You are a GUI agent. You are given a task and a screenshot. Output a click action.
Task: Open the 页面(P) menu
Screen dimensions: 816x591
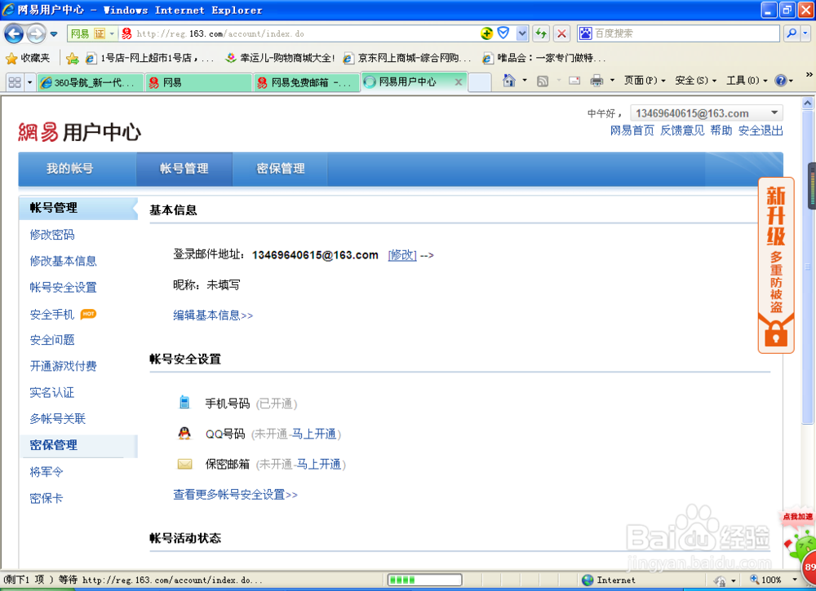click(x=645, y=81)
